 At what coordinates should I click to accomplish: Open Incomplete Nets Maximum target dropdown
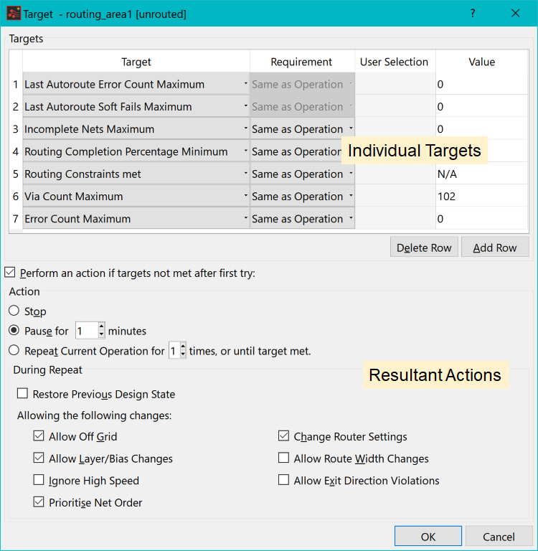click(136, 129)
